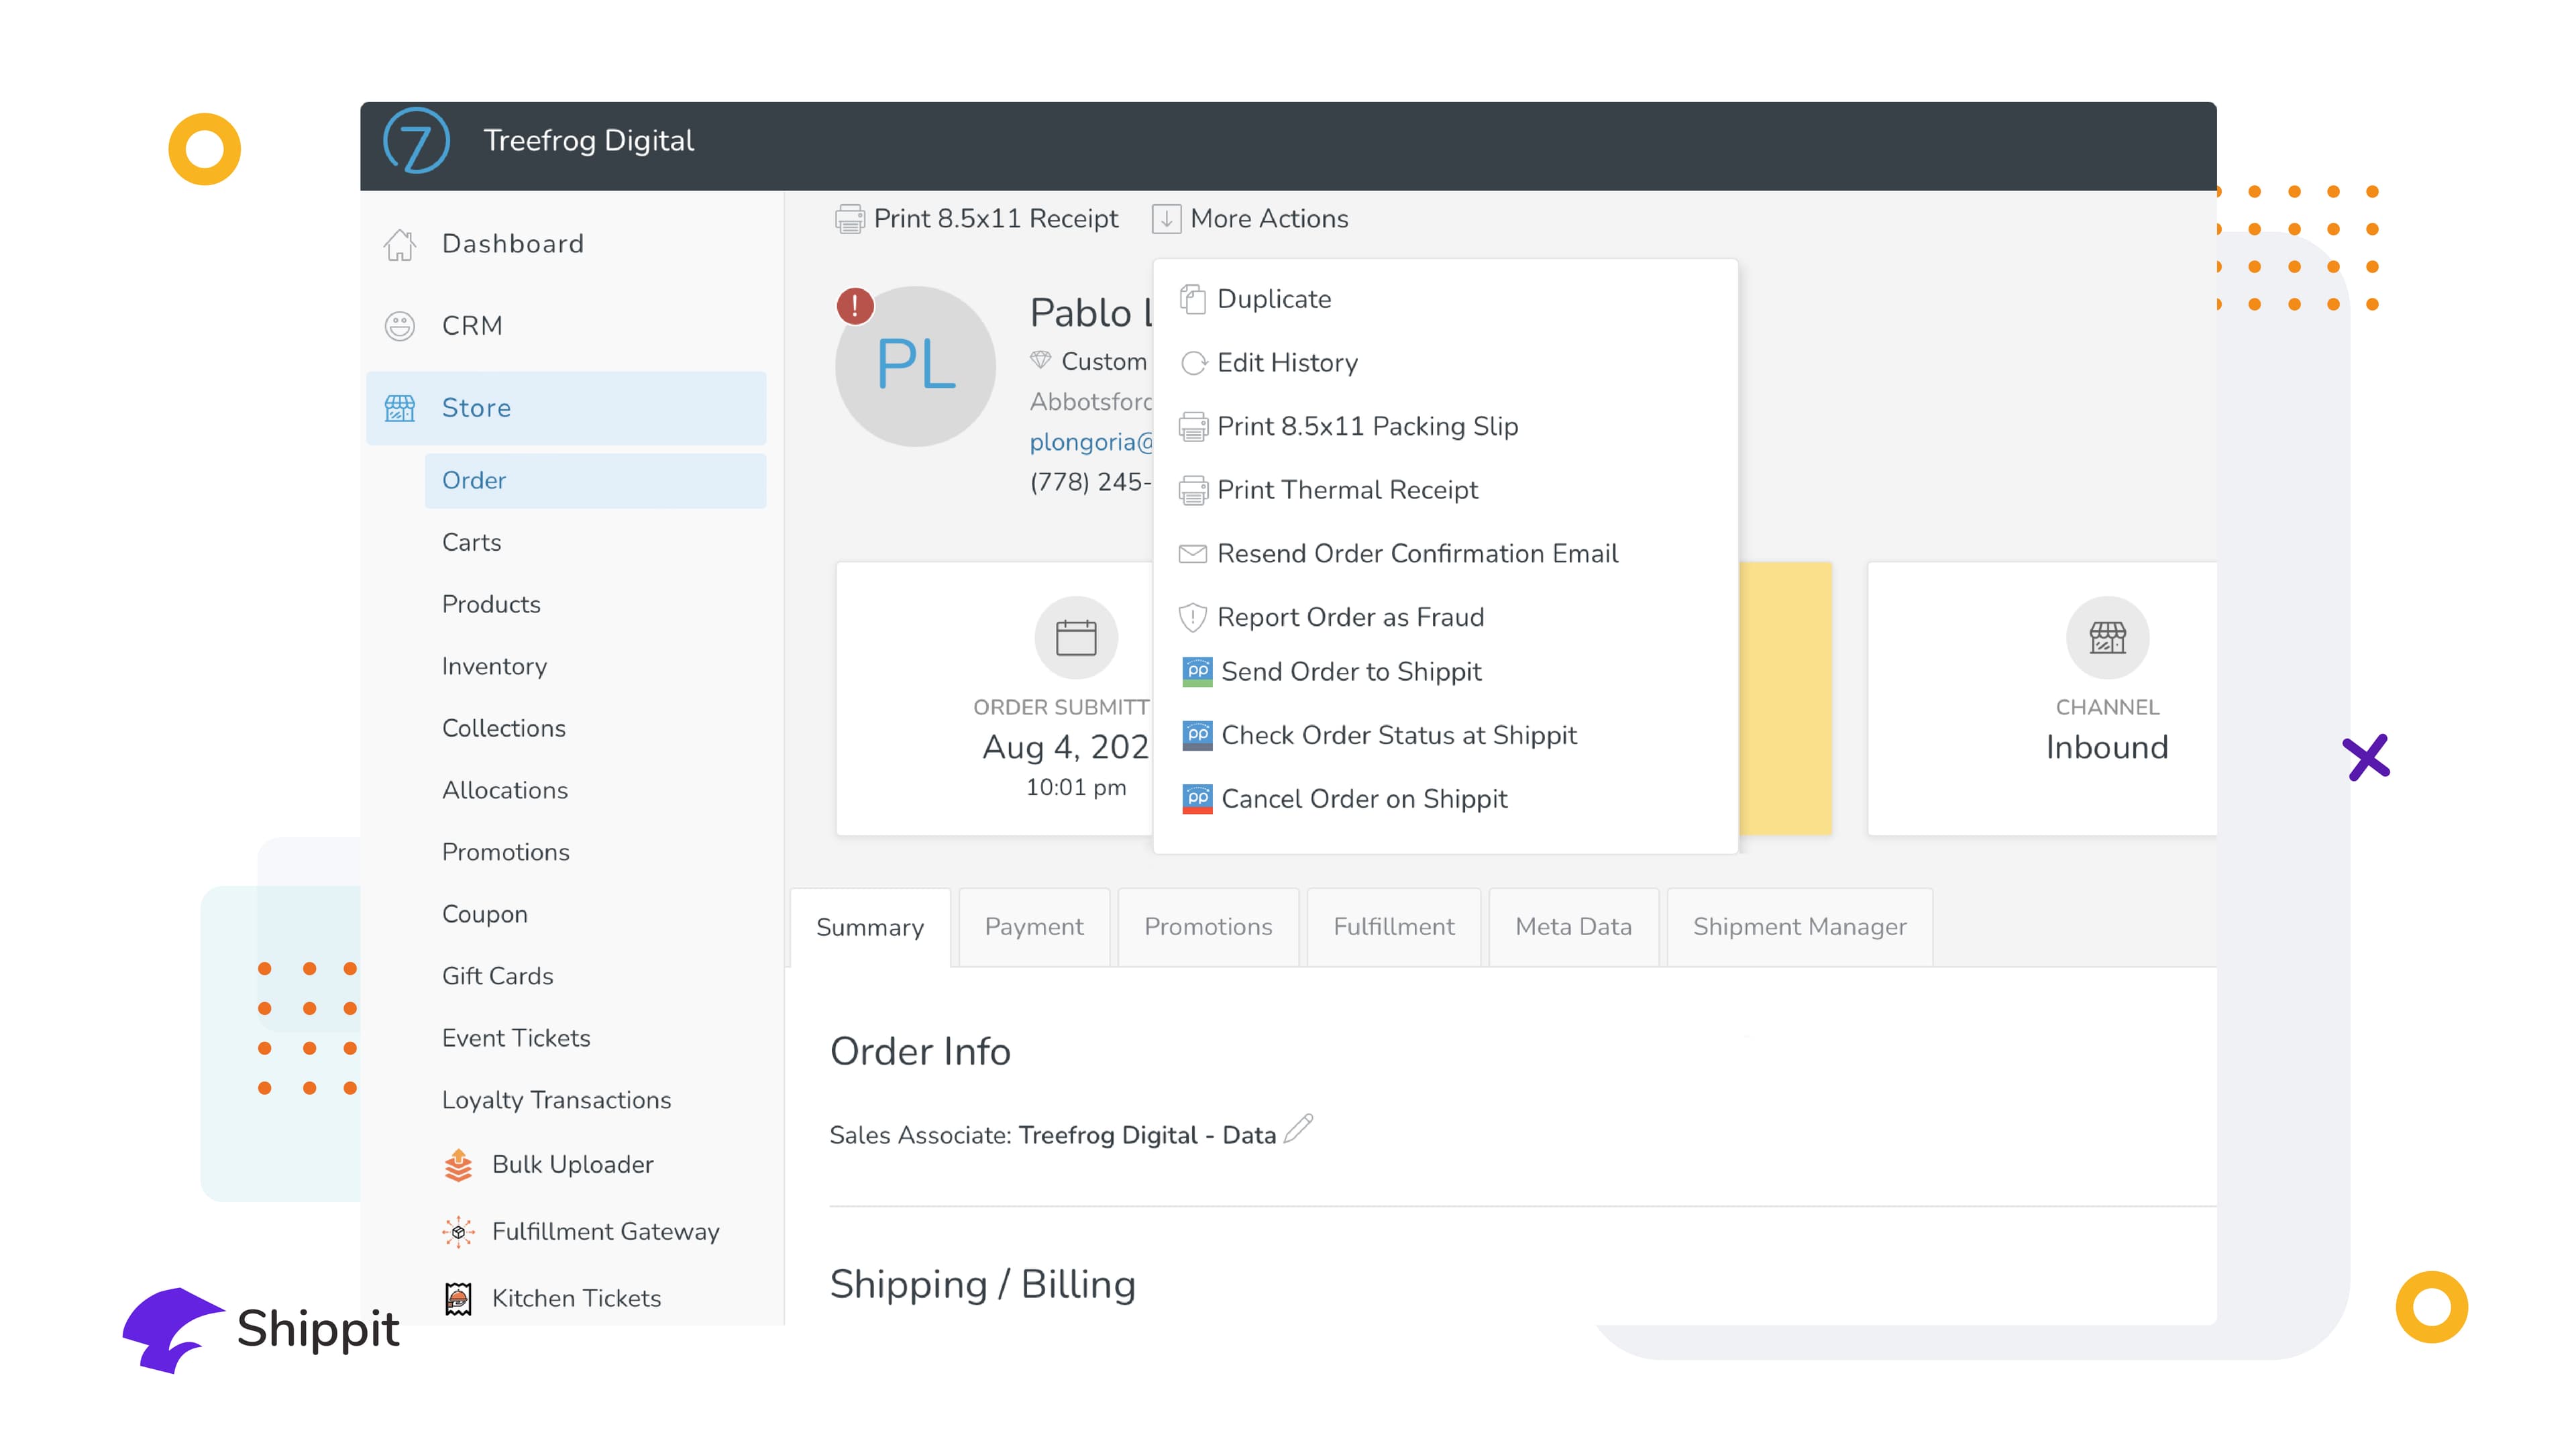Open the Promotions tab
Viewport: 2576px width, 1449px height.
[1208, 927]
